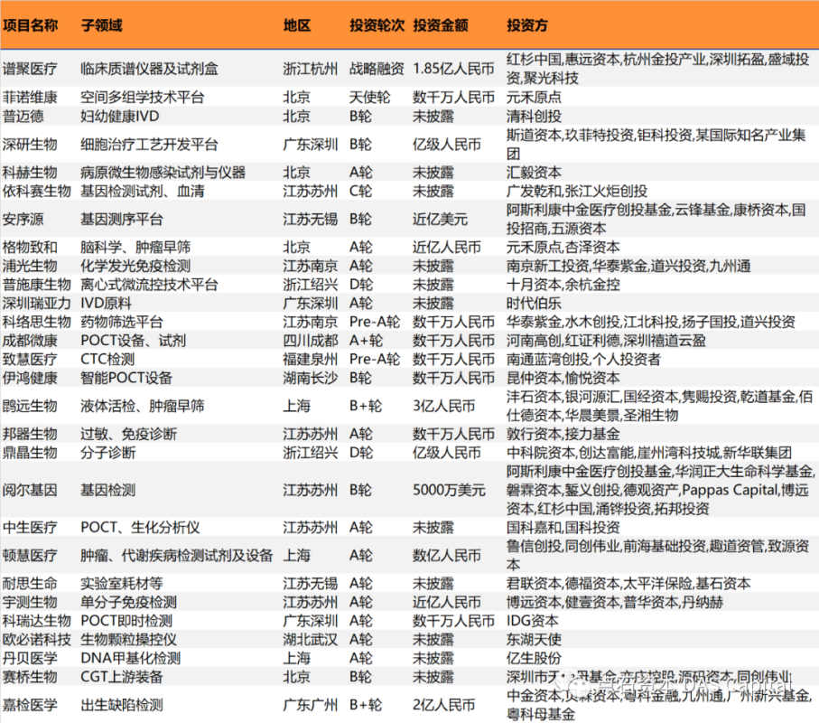Click investor IDG资本
This screenshot has height=723, width=819.
coord(532,622)
